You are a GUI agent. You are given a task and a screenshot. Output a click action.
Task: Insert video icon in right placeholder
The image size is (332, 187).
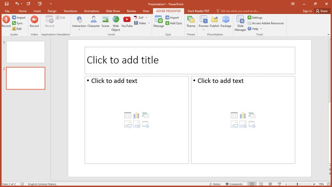[252, 124]
